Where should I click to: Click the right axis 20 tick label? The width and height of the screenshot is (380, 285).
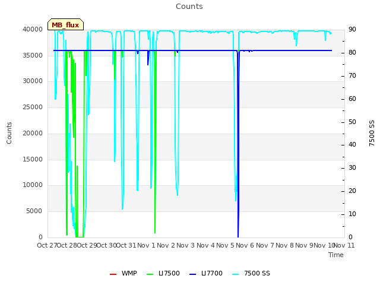click(x=352, y=191)
